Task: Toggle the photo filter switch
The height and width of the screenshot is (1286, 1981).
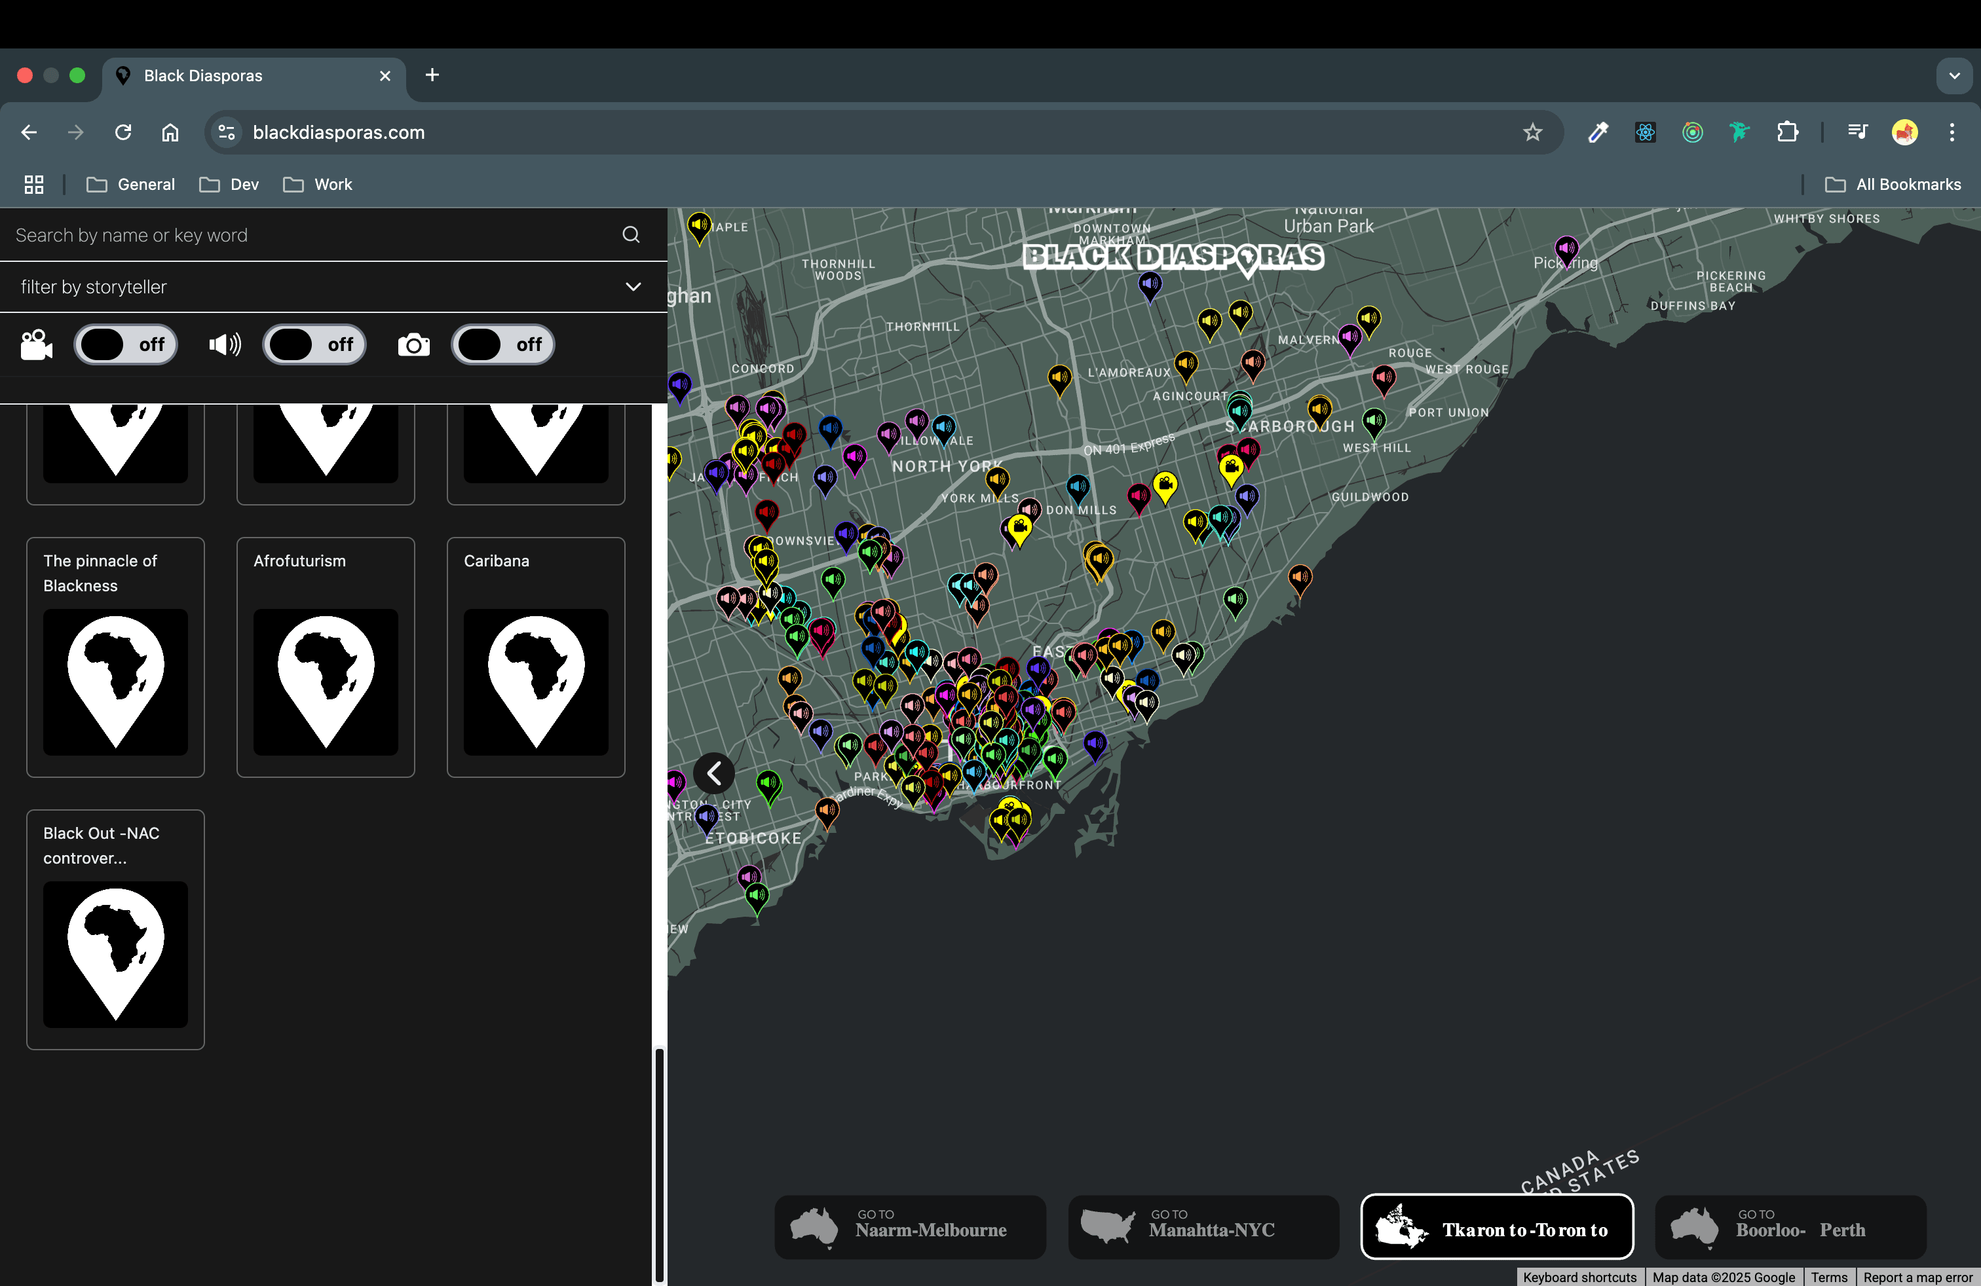Action: tap(502, 344)
